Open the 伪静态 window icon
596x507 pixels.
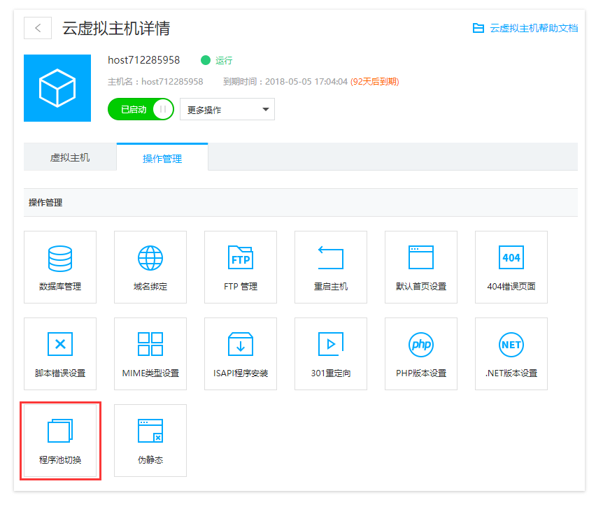pyautogui.click(x=150, y=431)
